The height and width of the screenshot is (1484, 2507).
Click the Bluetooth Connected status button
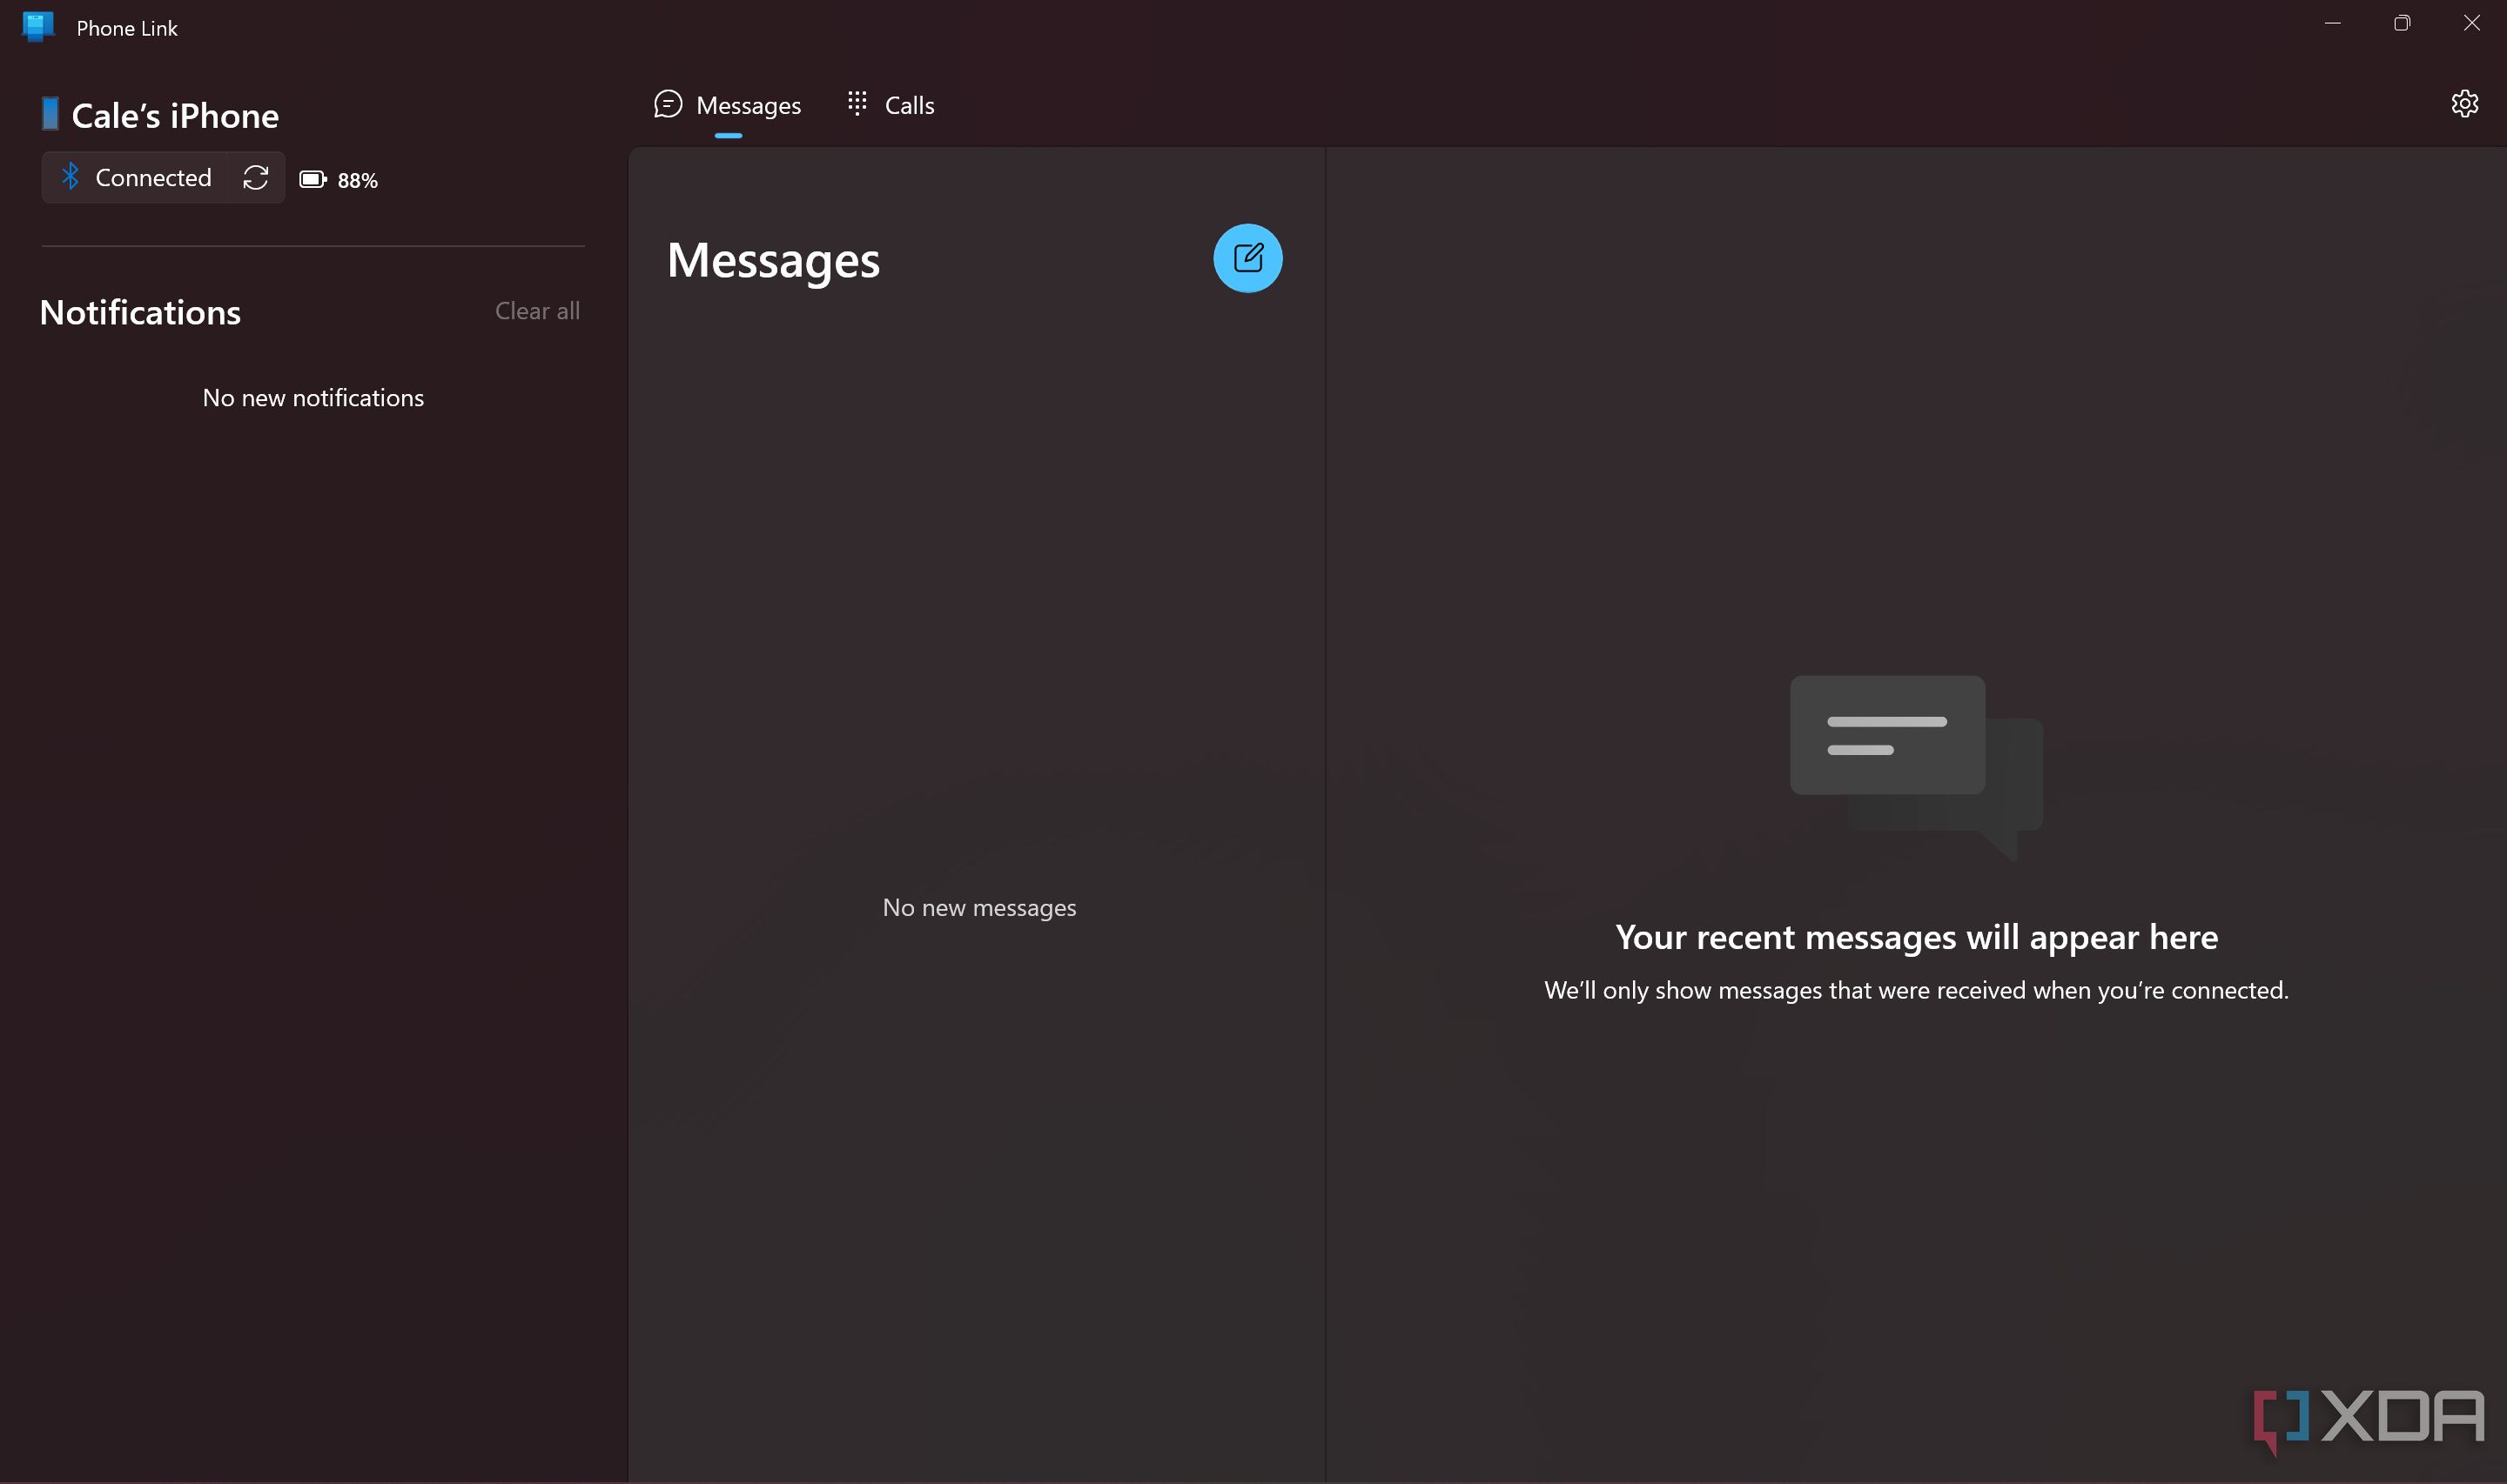tap(135, 178)
